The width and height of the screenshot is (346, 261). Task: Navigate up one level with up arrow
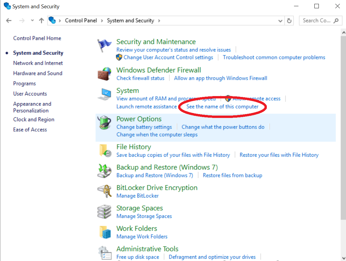click(41, 21)
